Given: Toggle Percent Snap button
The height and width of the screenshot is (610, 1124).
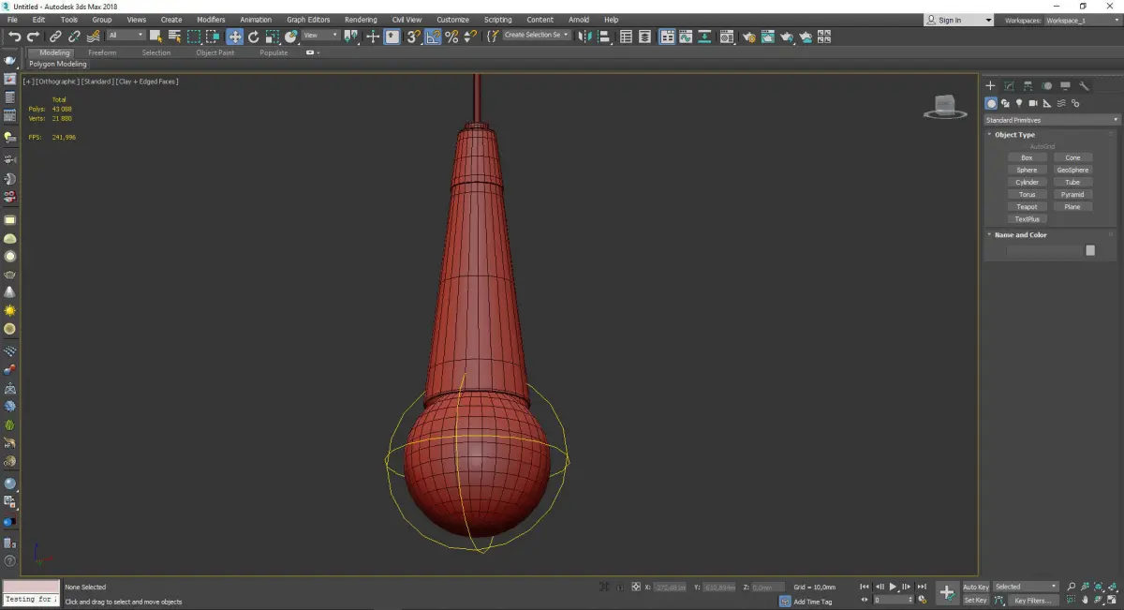Looking at the screenshot, I should [451, 37].
